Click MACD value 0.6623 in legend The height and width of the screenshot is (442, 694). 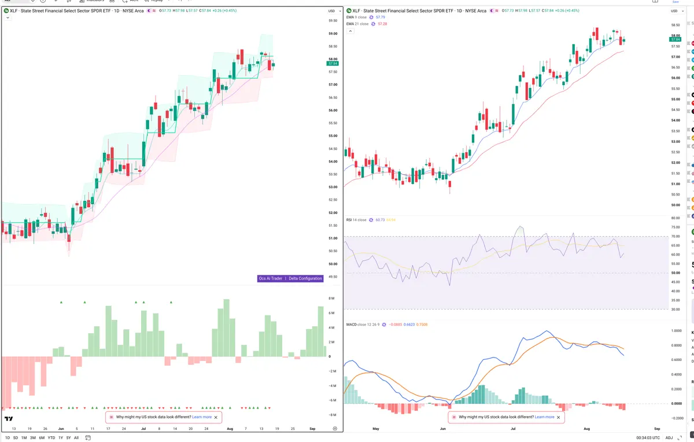pos(409,325)
